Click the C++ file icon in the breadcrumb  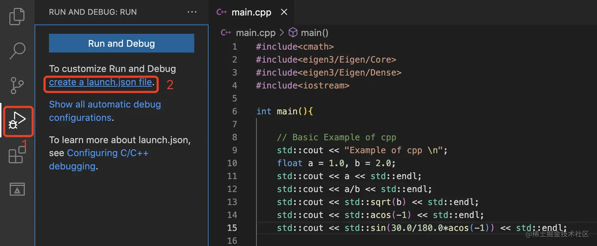click(226, 33)
